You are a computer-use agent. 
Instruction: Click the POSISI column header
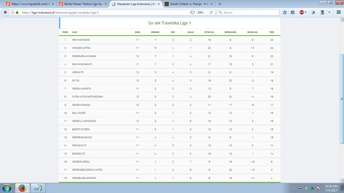65,32
